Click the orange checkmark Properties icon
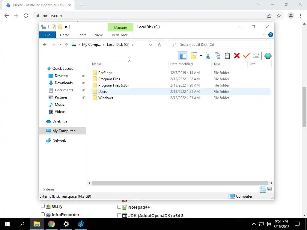This screenshot has width=307, height=230. click(246, 56)
